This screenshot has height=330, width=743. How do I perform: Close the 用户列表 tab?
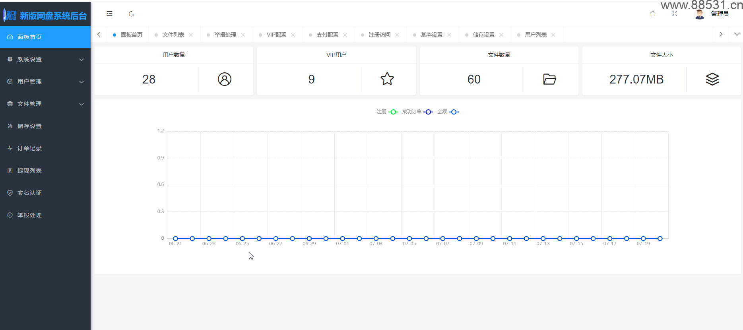point(553,35)
